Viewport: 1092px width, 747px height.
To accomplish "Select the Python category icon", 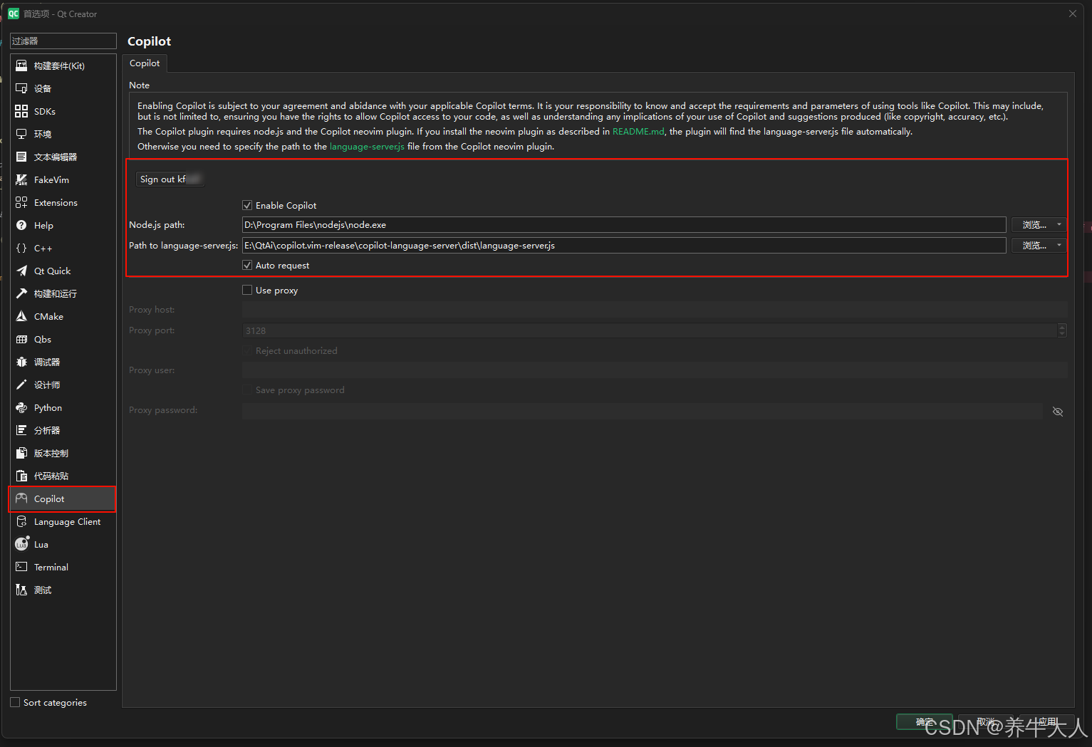I will (x=21, y=407).
